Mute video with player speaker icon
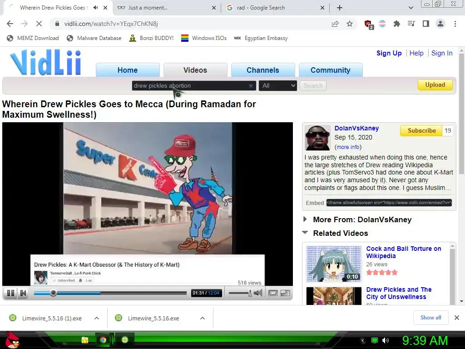465x349 pixels. coord(258,293)
